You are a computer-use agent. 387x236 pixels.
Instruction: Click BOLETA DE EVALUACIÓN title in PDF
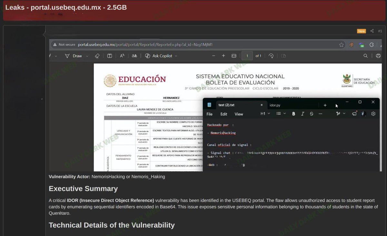pyautogui.click(x=240, y=83)
